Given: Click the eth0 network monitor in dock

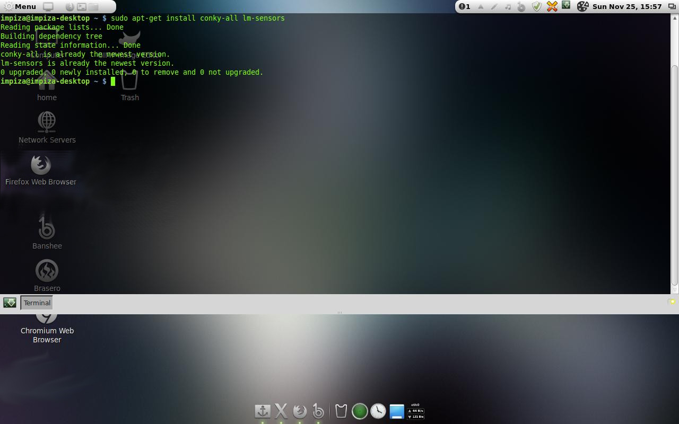Looking at the screenshot, I should tap(415, 411).
